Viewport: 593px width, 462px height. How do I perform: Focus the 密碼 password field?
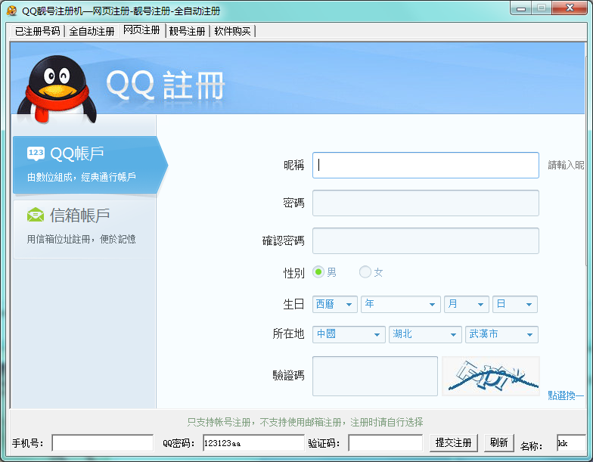(425, 203)
